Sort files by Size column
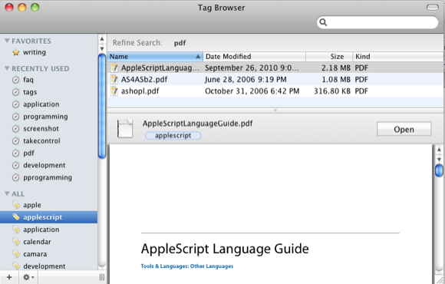 pos(329,57)
